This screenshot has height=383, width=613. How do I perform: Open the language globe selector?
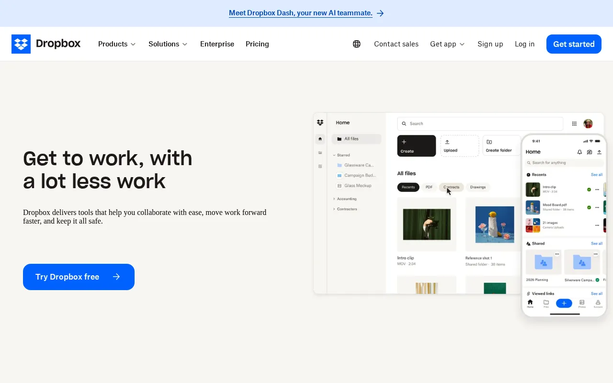point(357,44)
